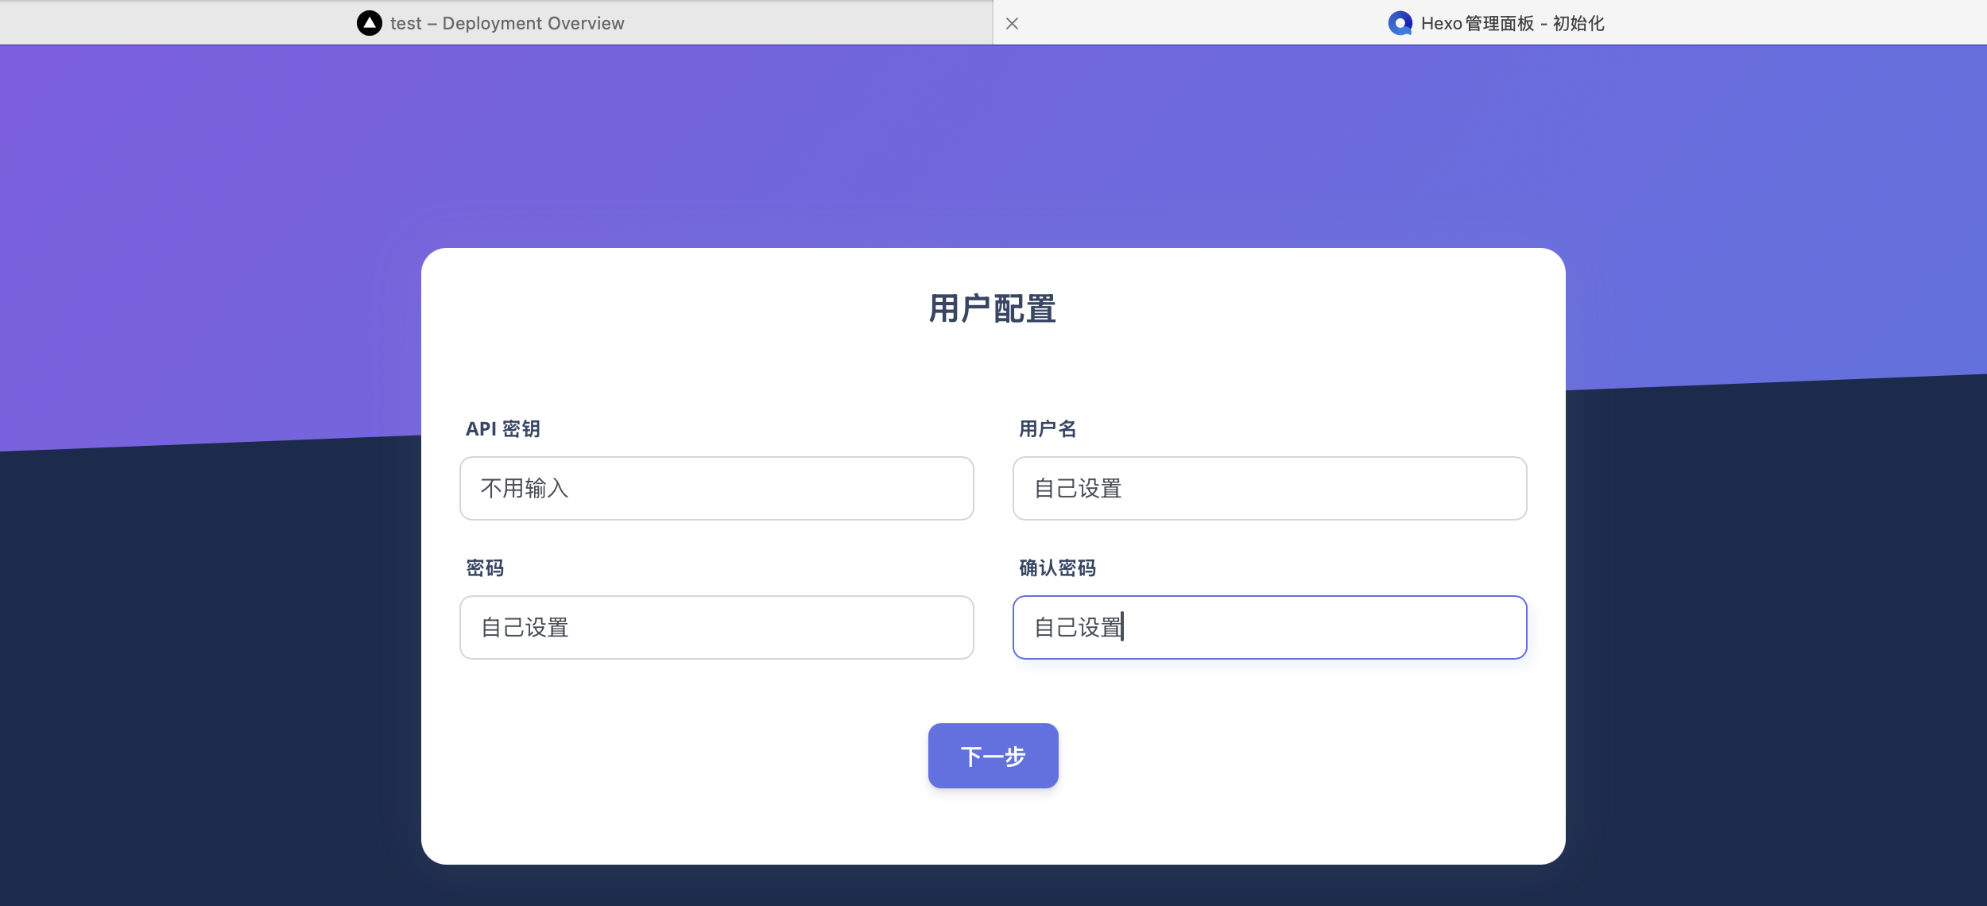Screen dimensions: 1987x906
Task: Select the Hexo 管理面板 - 初始化 tab
Action: 1512,23
